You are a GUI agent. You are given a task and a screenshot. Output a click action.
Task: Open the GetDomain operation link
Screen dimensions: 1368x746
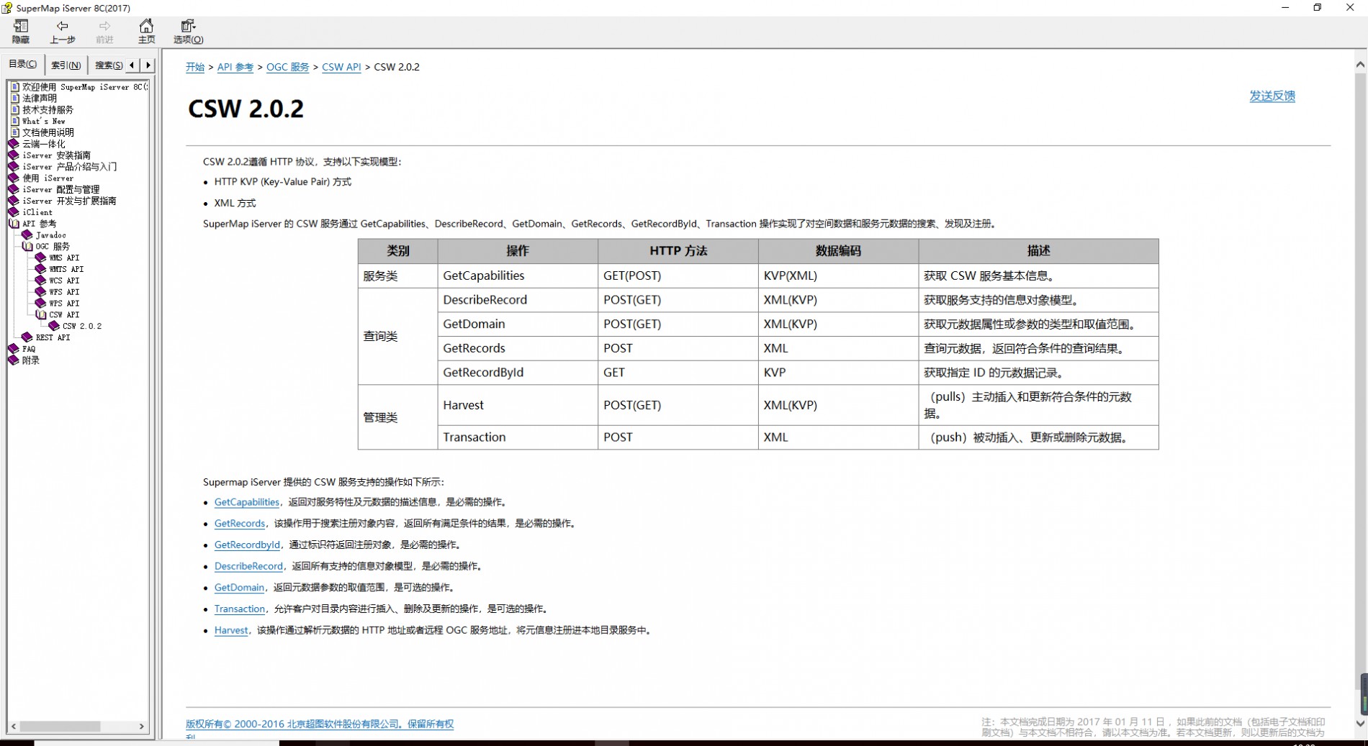click(239, 588)
